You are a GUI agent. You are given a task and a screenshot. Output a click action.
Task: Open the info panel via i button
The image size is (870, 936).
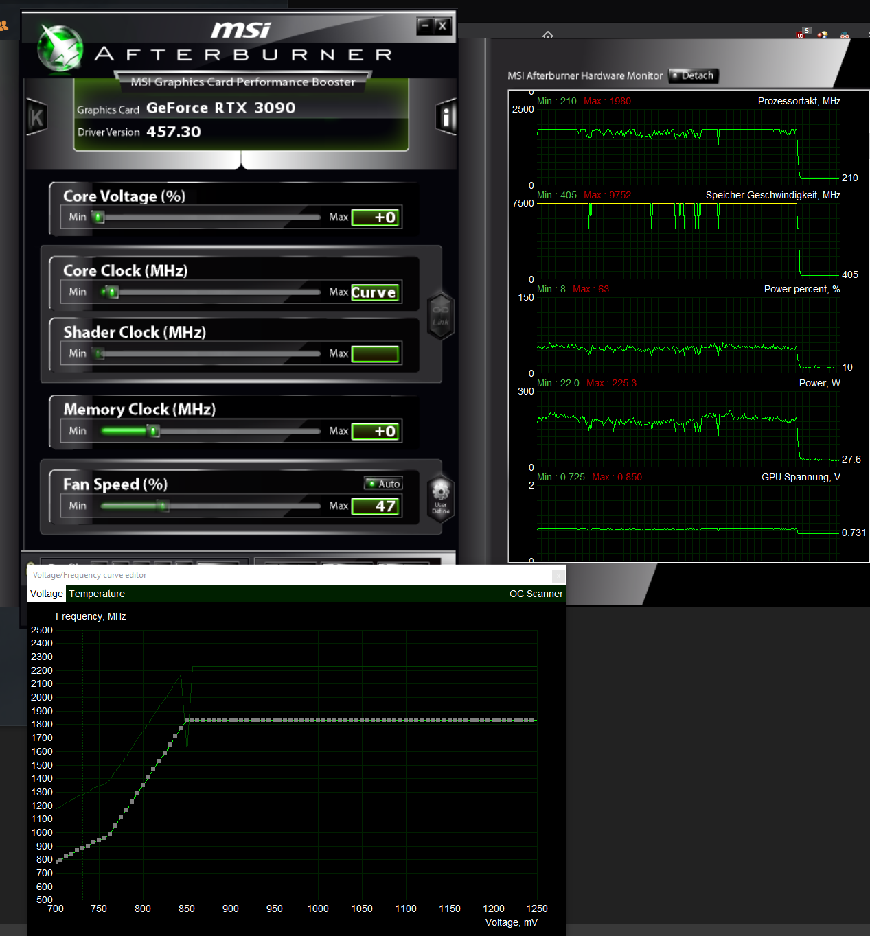click(x=446, y=117)
